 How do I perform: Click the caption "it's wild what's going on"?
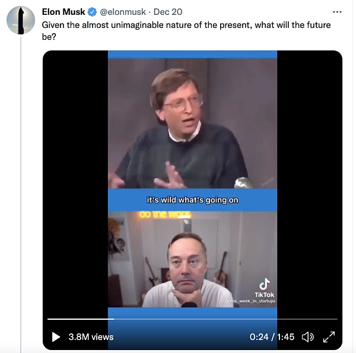[x=192, y=200]
